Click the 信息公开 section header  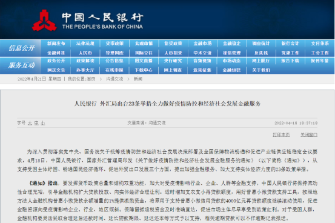point(21,48)
